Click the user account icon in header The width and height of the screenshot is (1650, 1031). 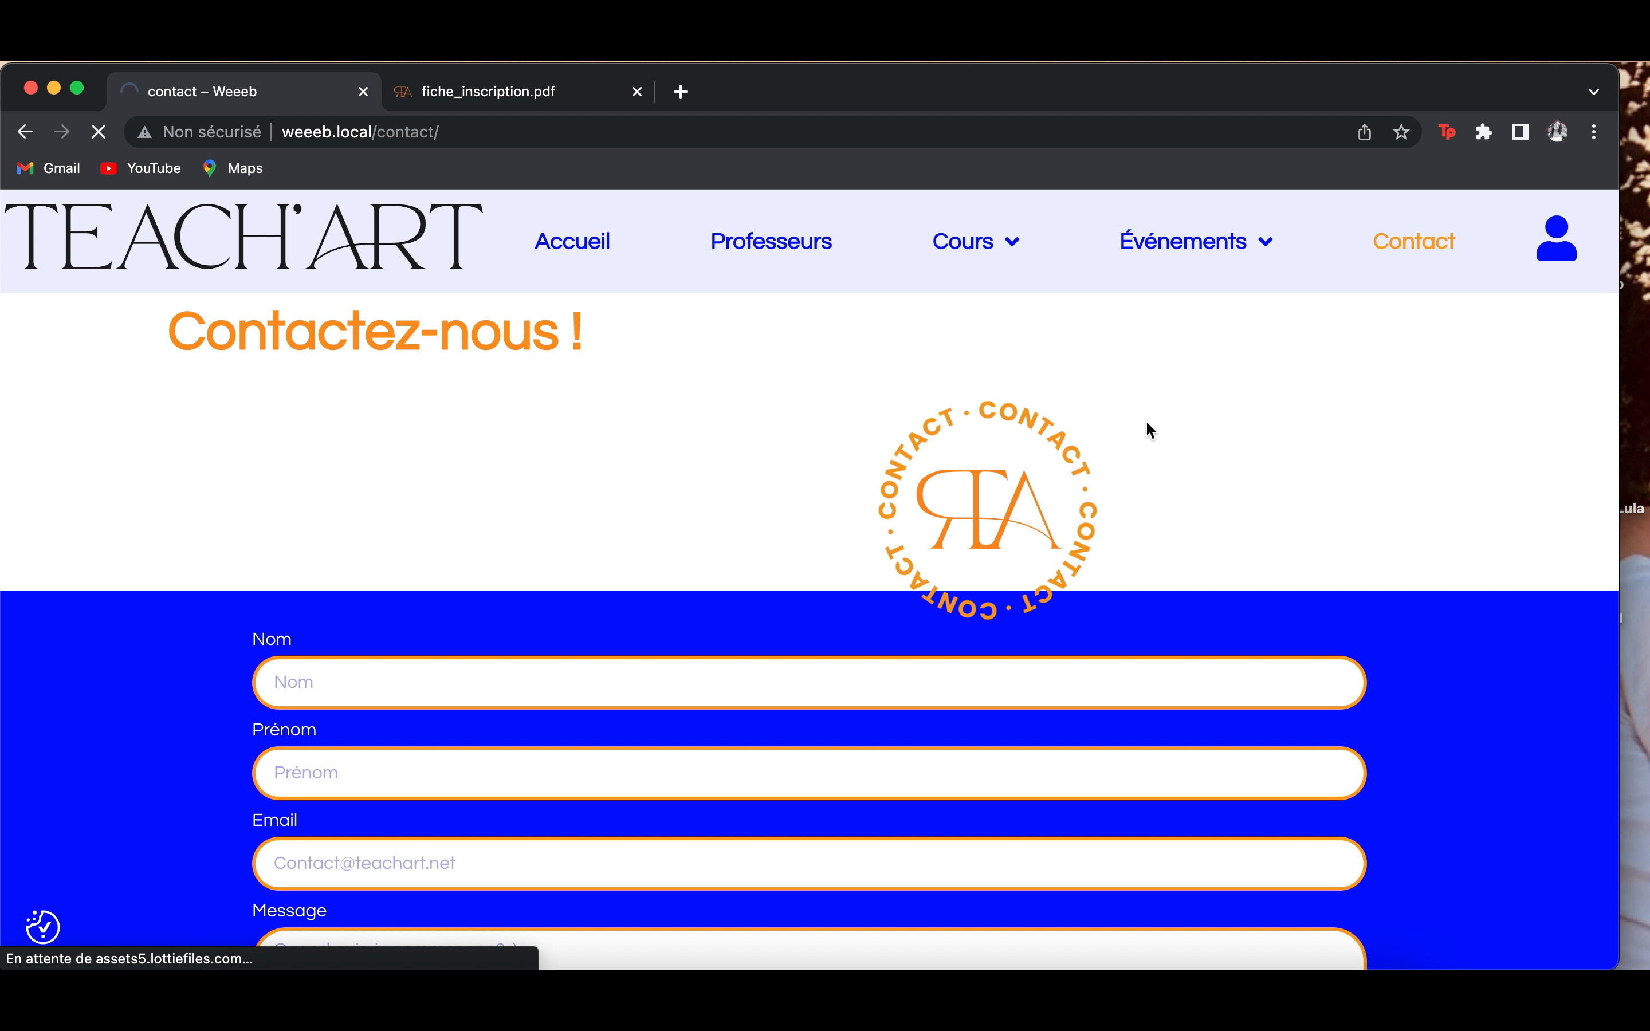[1555, 239]
